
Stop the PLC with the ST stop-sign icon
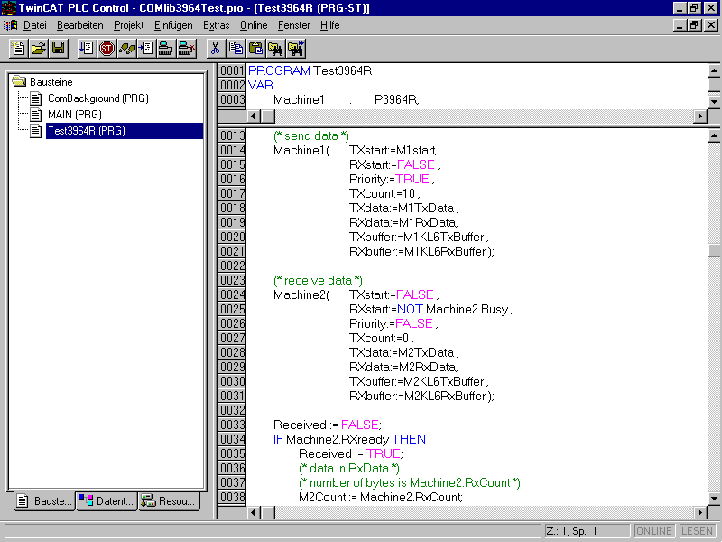coord(106,47)
